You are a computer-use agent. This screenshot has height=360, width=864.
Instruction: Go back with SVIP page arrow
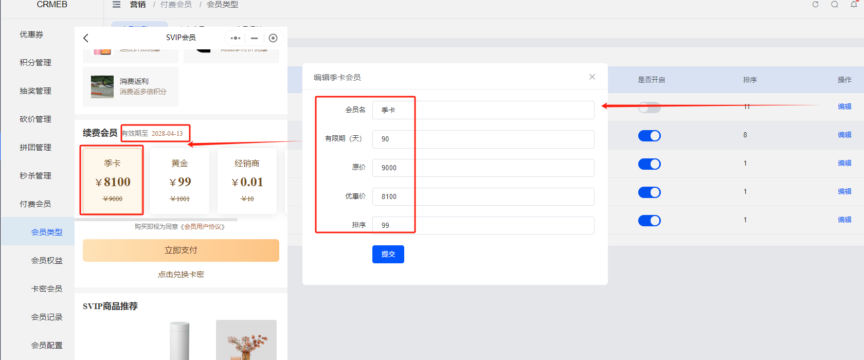coord(86,38)
